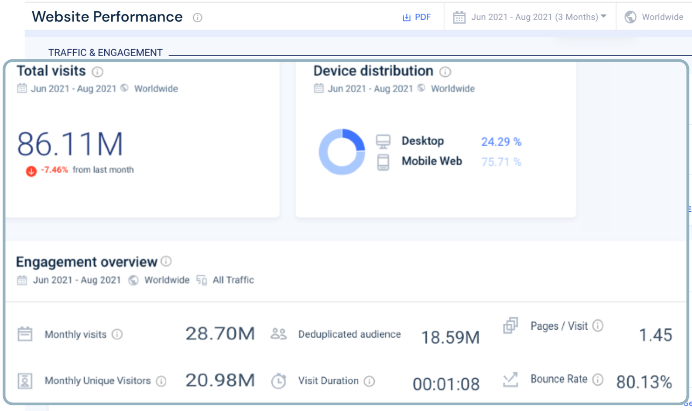692x411 pixels.
Task: Click the globe icon in Engagement overview
Action: point(134,280)
